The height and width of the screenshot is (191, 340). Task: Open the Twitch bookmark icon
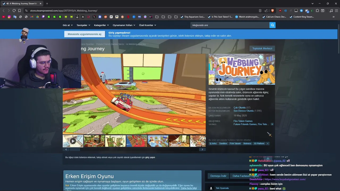point(43,17)
